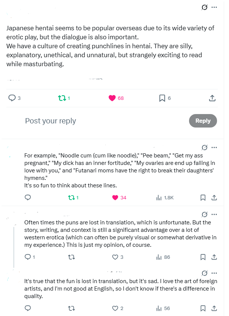Image resolution: width=229 pixels, height=316 pixels.
Task: Open the main post's reply count icon
Action: click(x=12, y=98)
